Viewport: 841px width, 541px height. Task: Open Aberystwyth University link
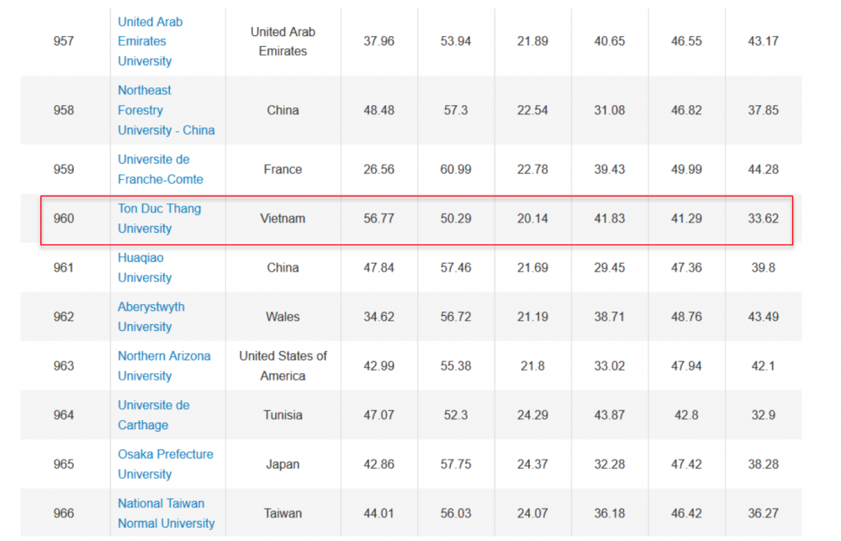click(151, 317)
